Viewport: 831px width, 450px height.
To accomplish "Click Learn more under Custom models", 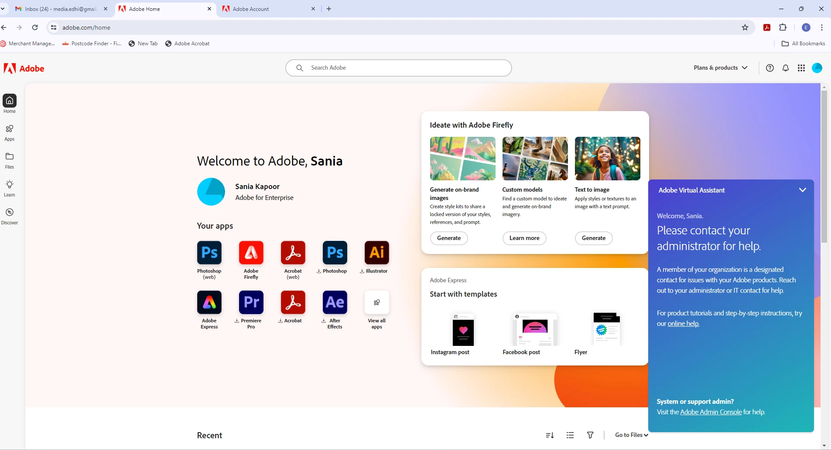I will 524,238.
